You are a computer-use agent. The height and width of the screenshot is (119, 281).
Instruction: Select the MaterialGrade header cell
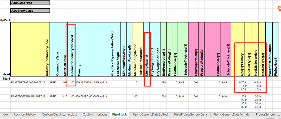64,49
